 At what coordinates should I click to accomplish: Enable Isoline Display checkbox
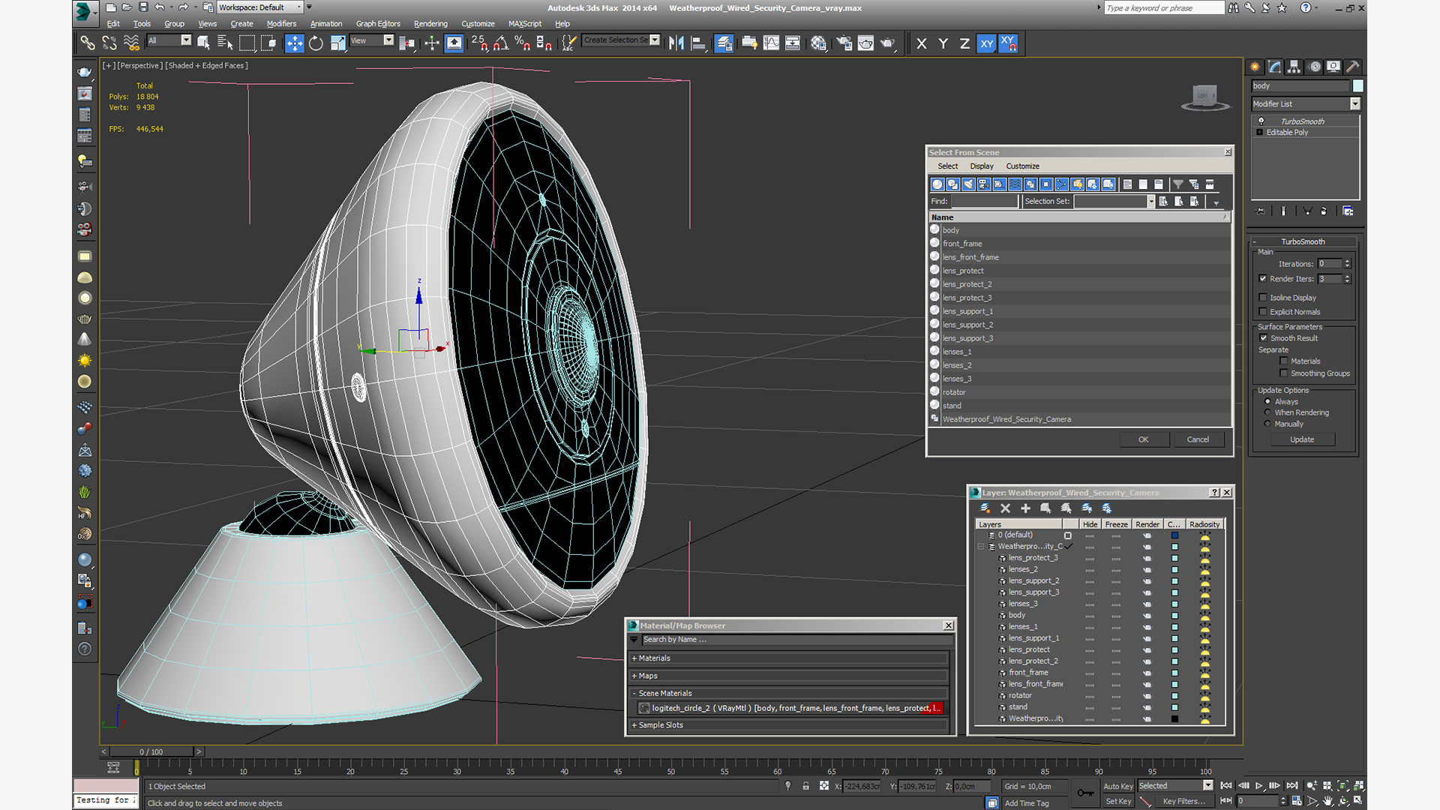point(1263,298)
